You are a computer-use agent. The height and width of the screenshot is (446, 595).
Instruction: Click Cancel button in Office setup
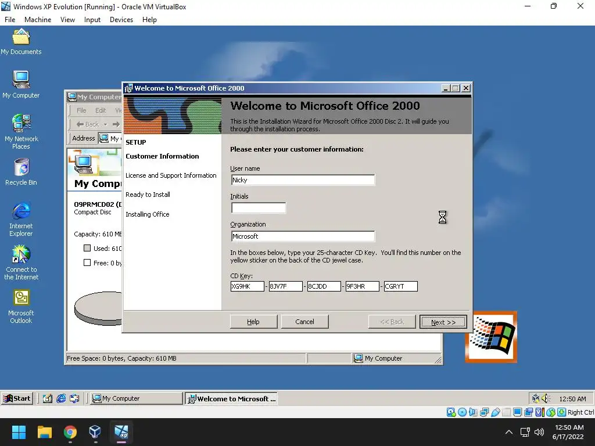[304, 322]
